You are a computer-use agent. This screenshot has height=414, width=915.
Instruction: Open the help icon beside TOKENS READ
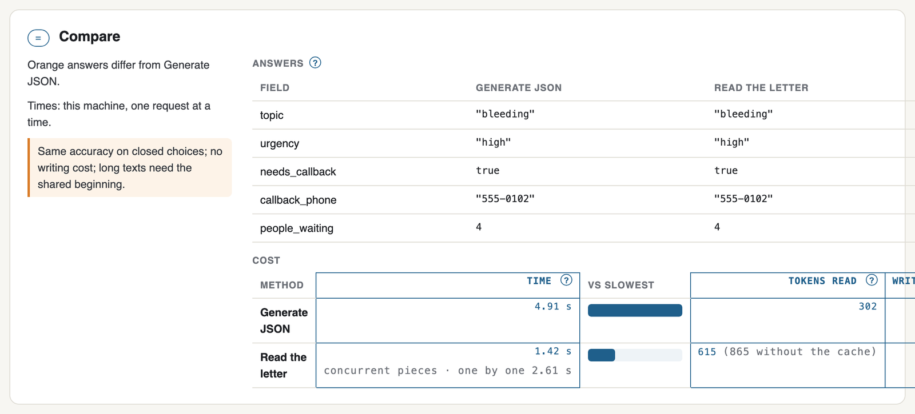(x=872, y=280)
